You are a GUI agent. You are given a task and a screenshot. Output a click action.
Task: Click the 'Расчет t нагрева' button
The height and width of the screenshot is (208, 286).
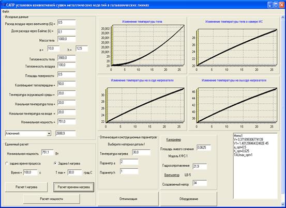(x=26, y=187)
